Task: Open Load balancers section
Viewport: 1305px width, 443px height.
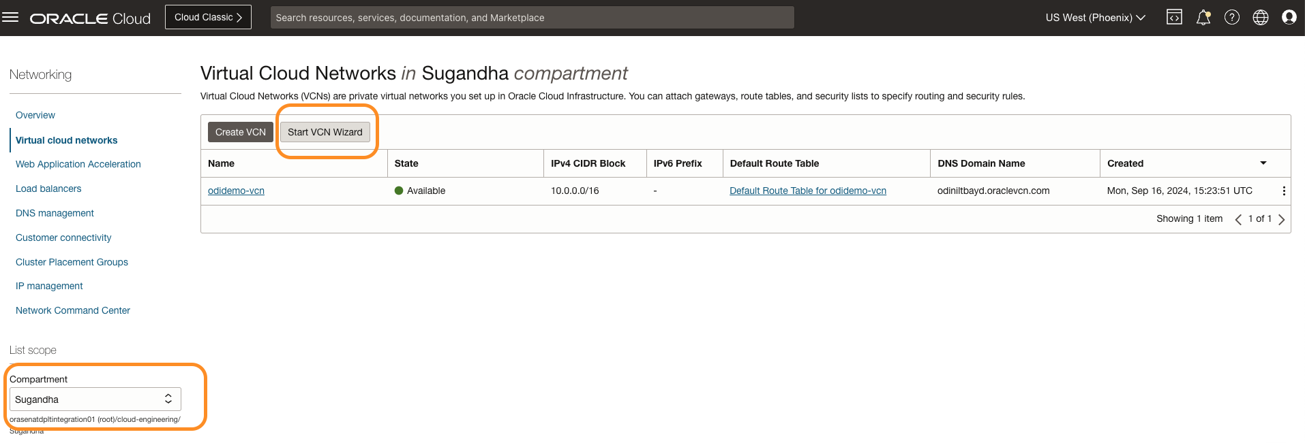Action: coord(48,188)
